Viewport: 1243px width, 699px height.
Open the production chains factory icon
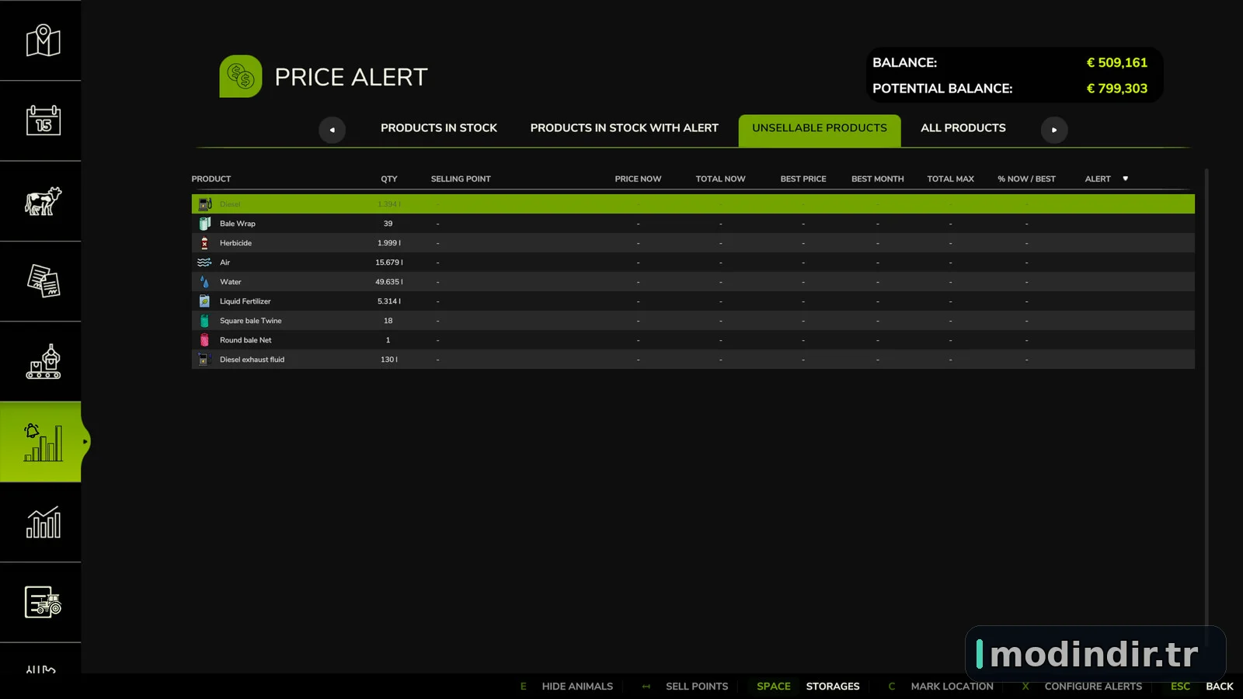pos(43,362)
